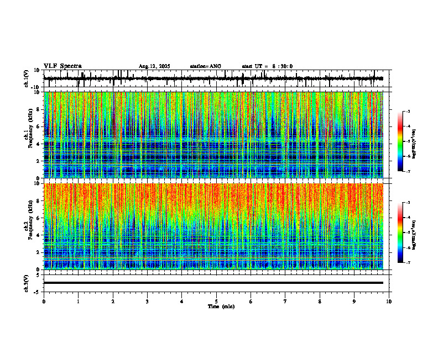
Task: Click the "ch.3(V)" axis label
Action: tap(27, 283)
